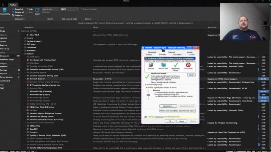Click the blue info icon in dialog

tap(146, 117)
